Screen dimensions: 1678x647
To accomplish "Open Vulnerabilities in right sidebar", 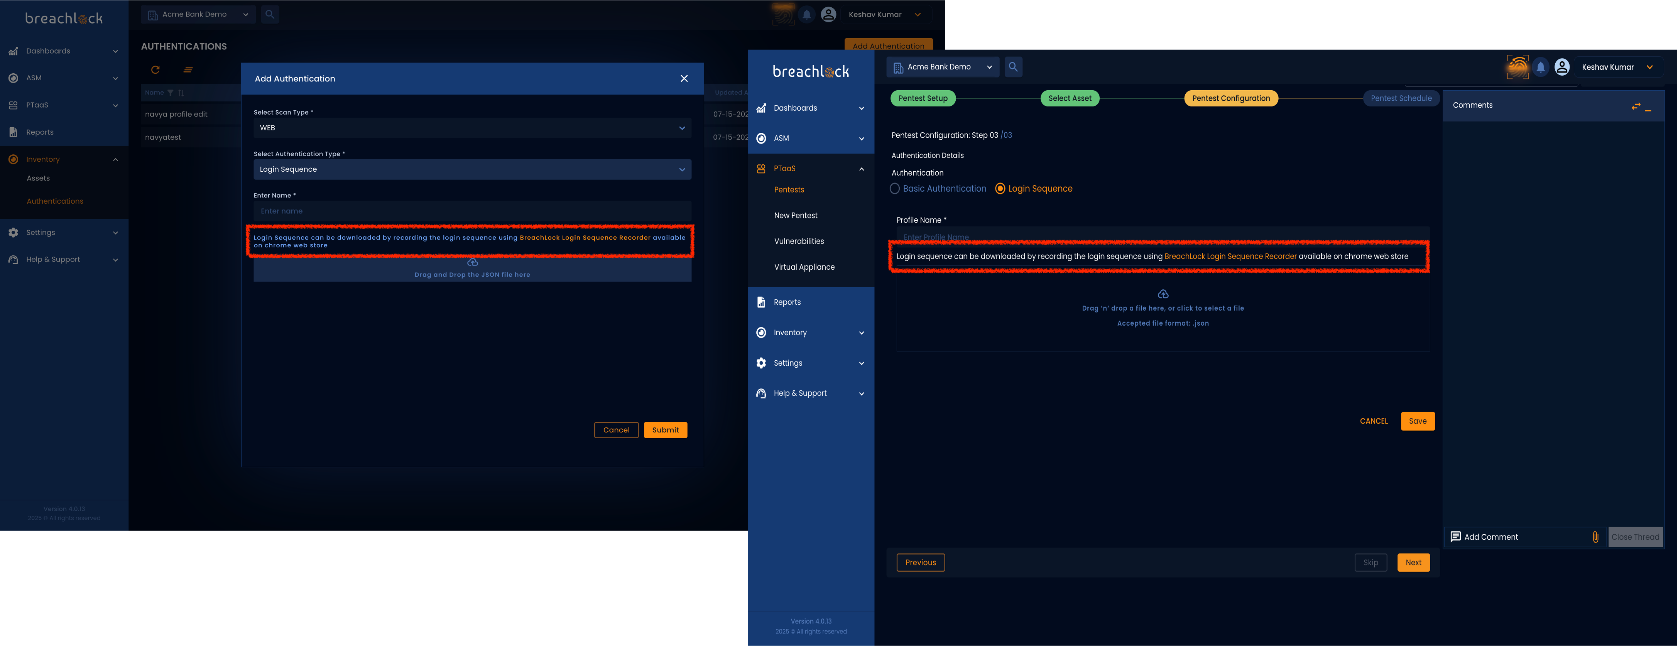I will coord(799,242).
